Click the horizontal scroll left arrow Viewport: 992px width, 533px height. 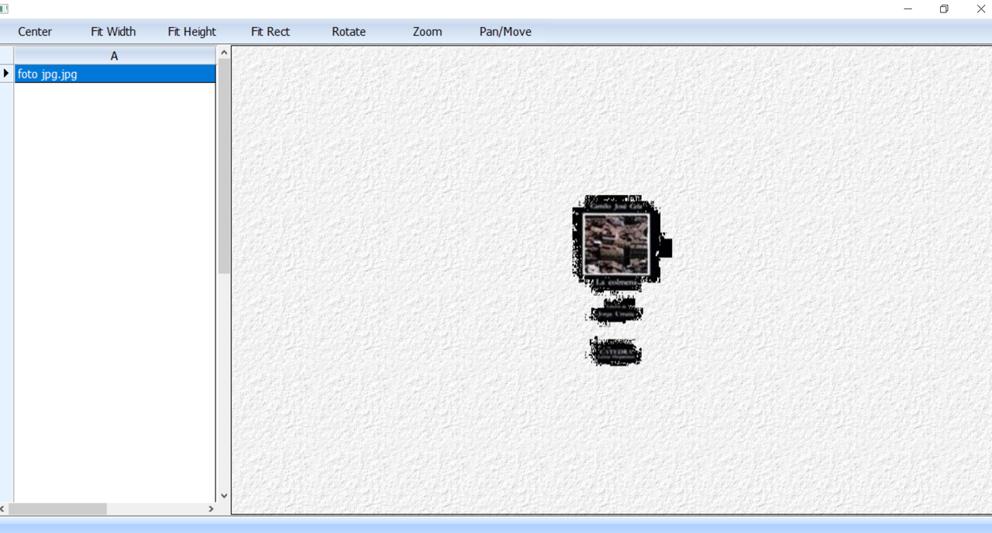[3, 509]
